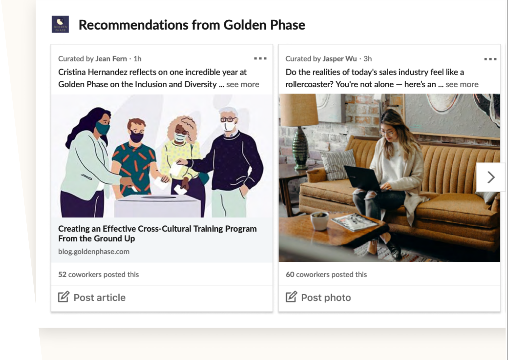Open the three-dot menu on Jean Fern's post

260,59
